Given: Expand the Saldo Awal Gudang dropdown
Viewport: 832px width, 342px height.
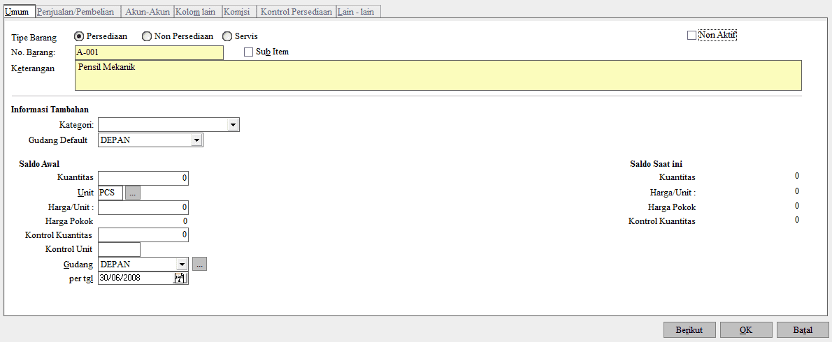Looking at the screenshot, I should point(182,265).
